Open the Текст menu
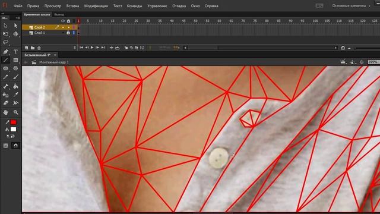Image resolution: width=380 pixels, height=214 pixels. [118, 6]
